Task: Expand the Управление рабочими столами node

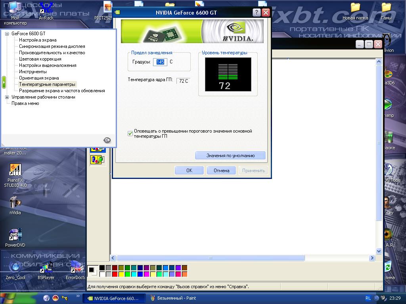Action: [x=7, y=97]
